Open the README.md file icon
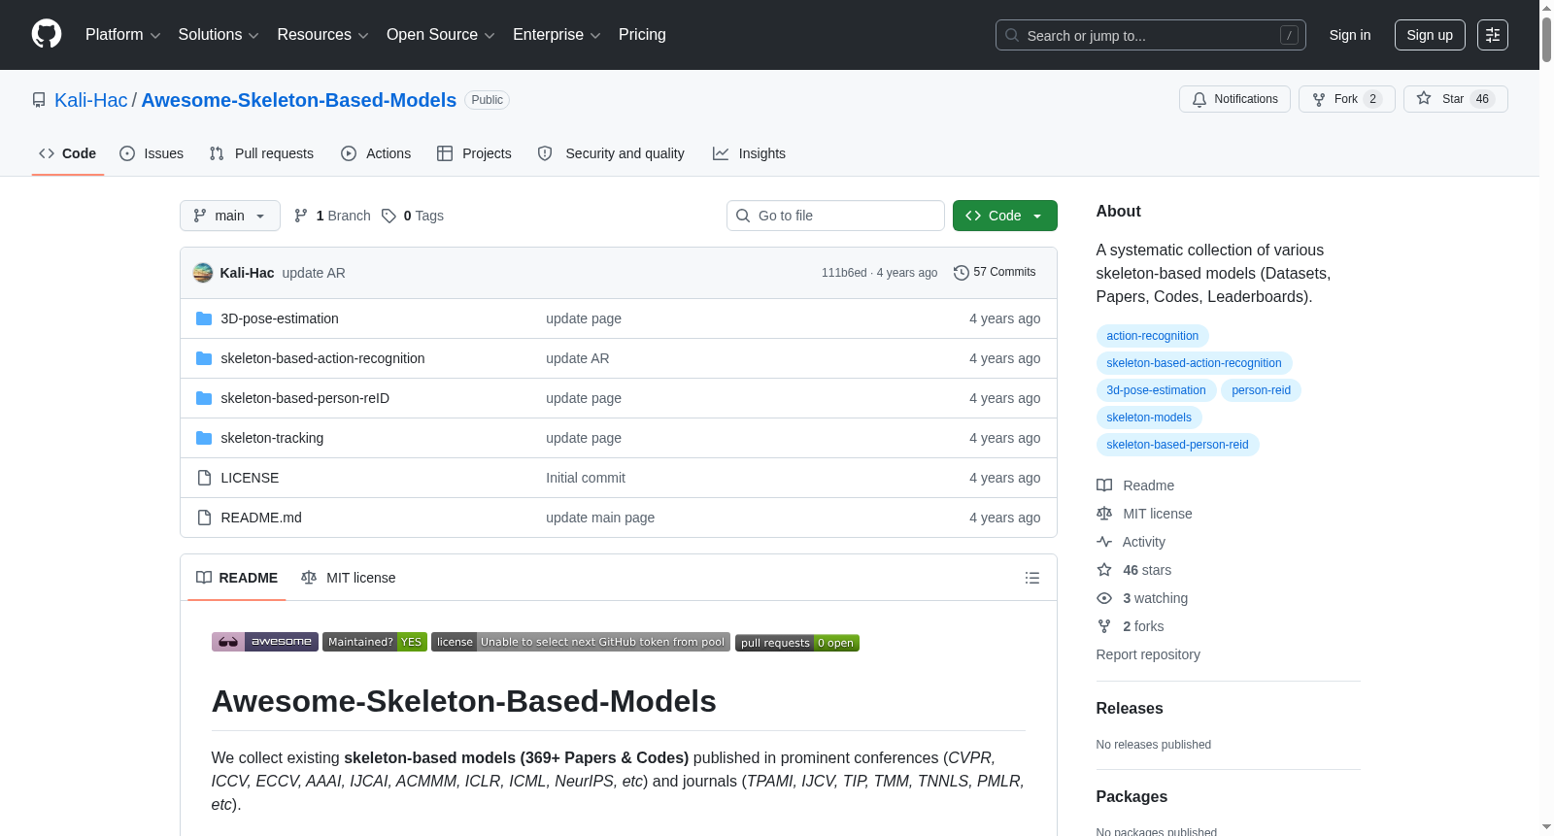The image size is (1554, 836). coord(204,518)
